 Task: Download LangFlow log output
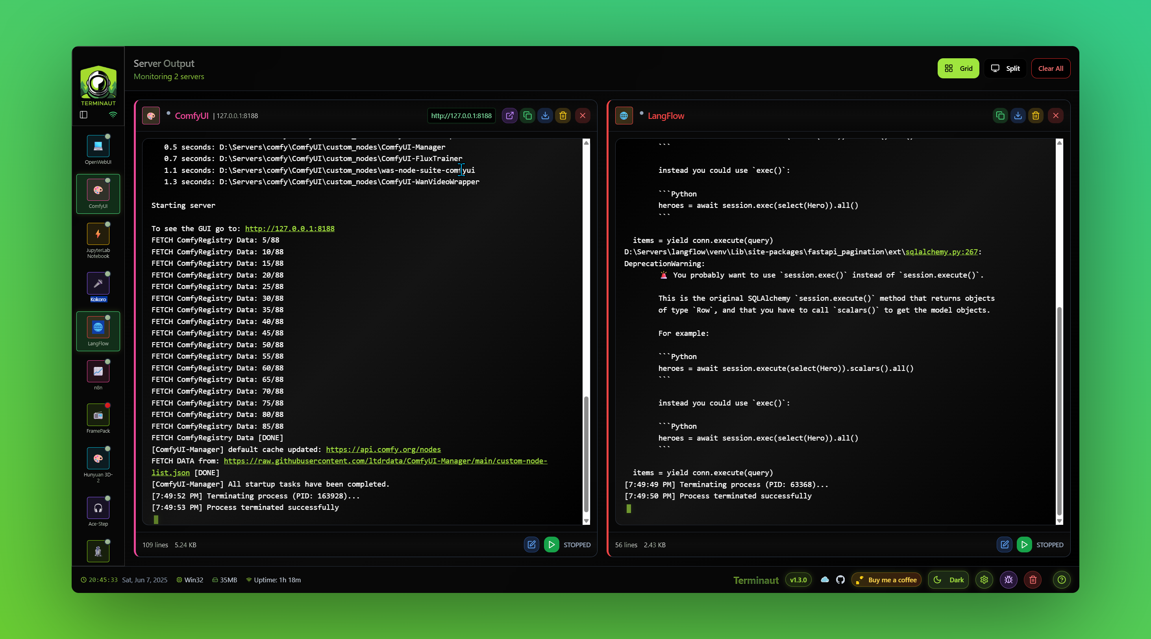tap(1018, 116)
